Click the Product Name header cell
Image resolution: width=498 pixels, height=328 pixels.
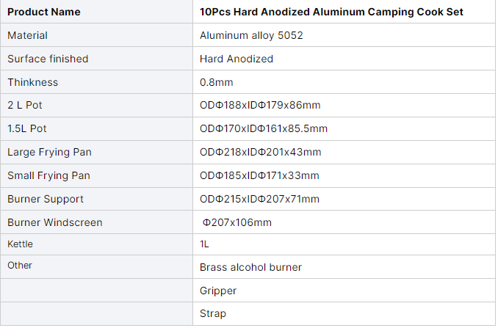(x=96, y=12)
